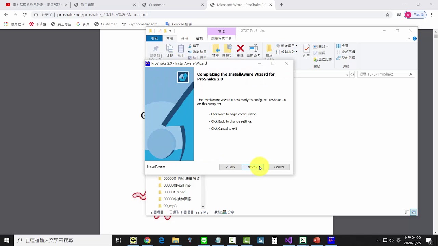Bookmark this page with the star icon

[387, 15]
